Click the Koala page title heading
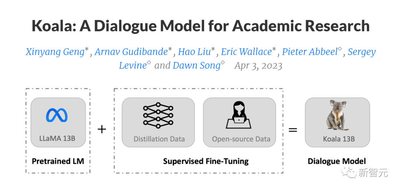This screenshot has height=190, width=401. tap(200, 26)
